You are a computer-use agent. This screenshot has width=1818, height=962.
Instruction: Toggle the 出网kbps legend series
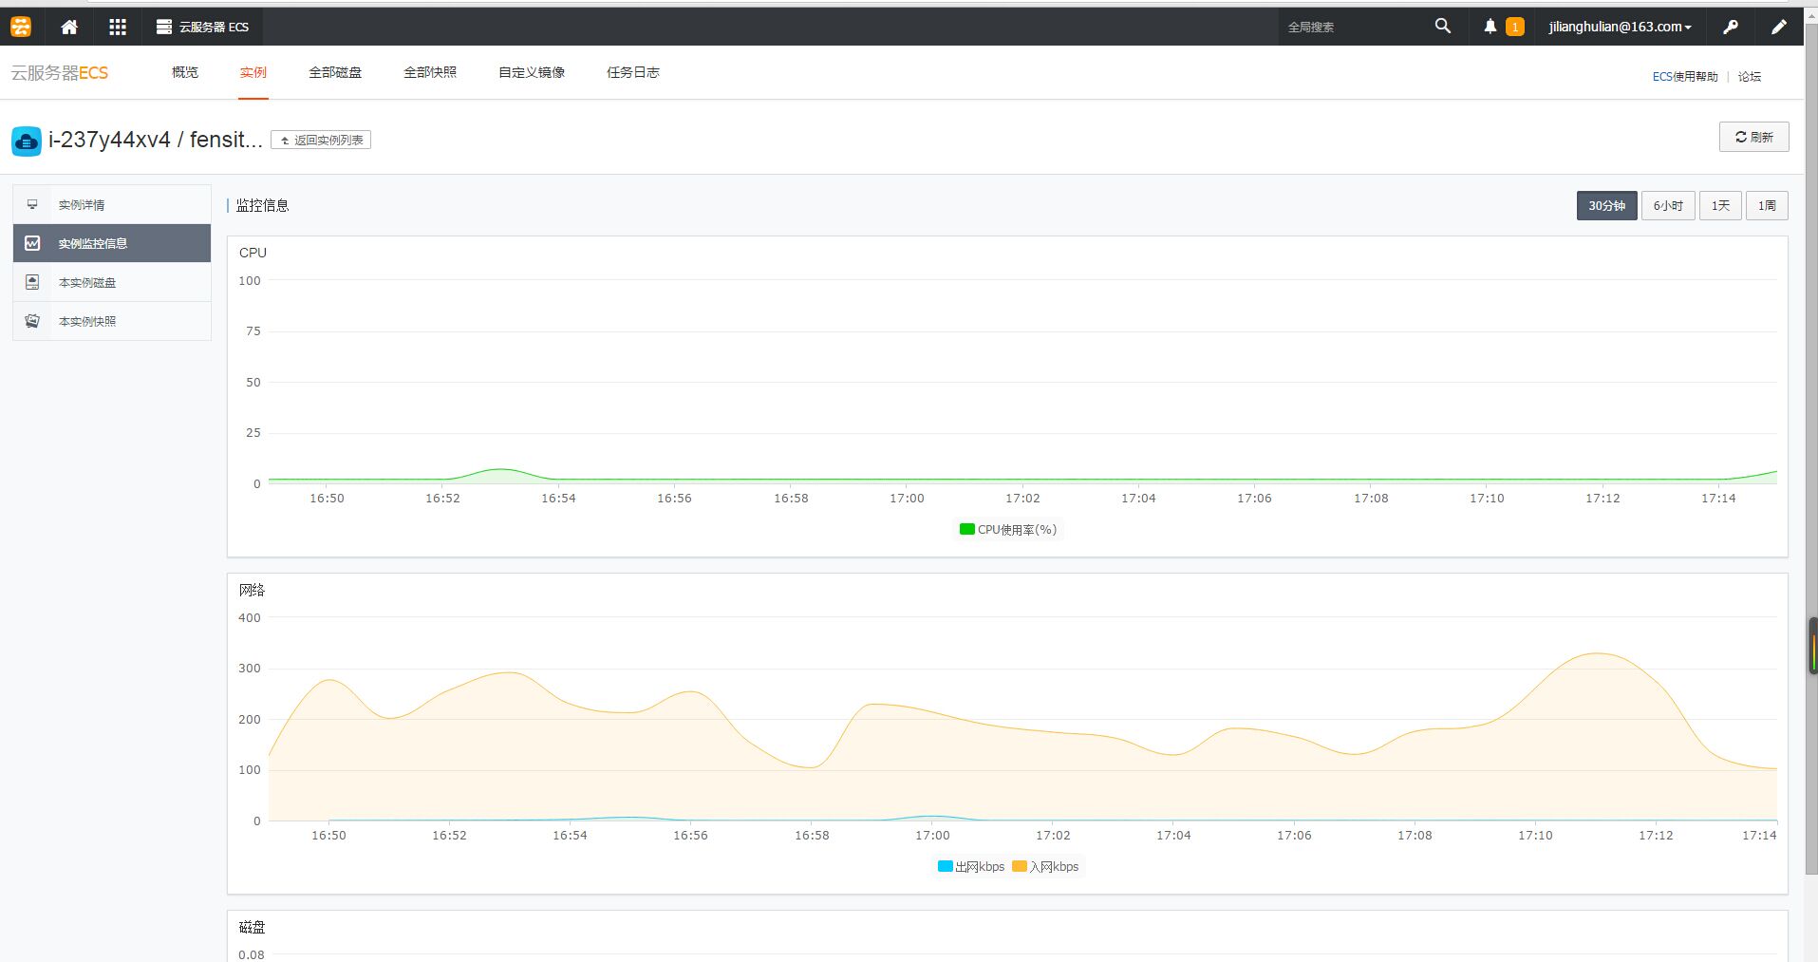tap(971, 866)
